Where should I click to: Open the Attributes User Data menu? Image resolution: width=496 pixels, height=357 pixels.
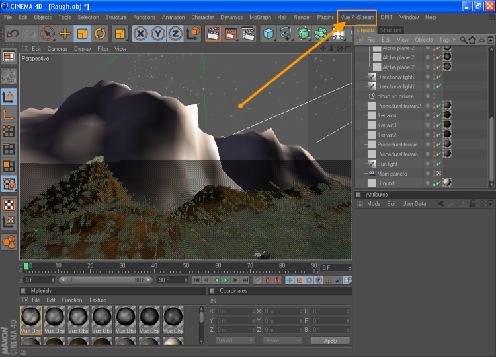(x=414, y=204)
